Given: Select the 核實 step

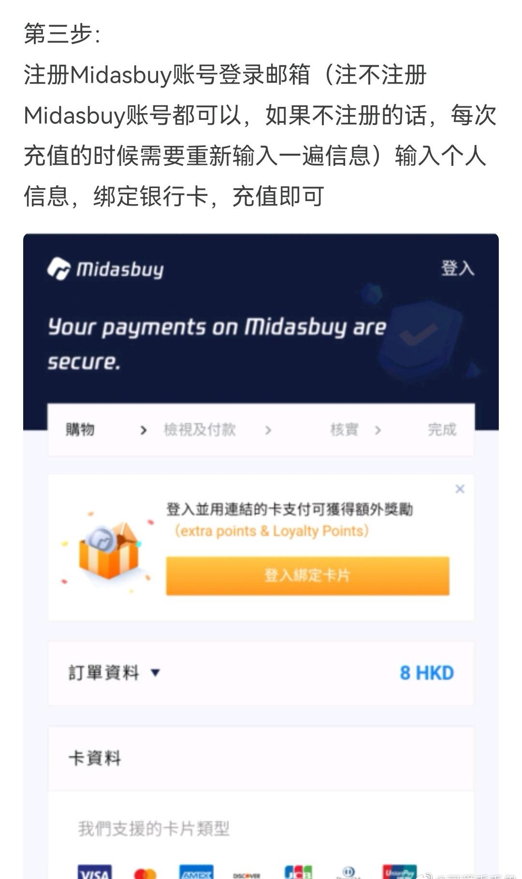Looking at the screenshot, I should tap(344, 429).
